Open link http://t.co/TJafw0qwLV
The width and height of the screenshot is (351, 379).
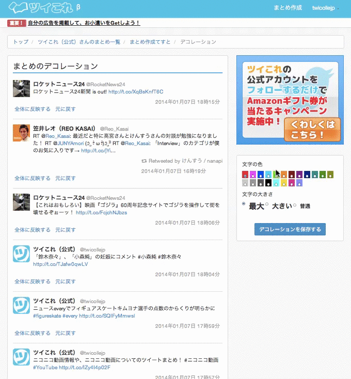tap(60, 264)
